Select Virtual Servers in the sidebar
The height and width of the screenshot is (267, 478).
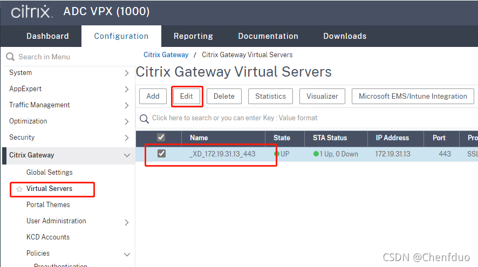[49, 188]
